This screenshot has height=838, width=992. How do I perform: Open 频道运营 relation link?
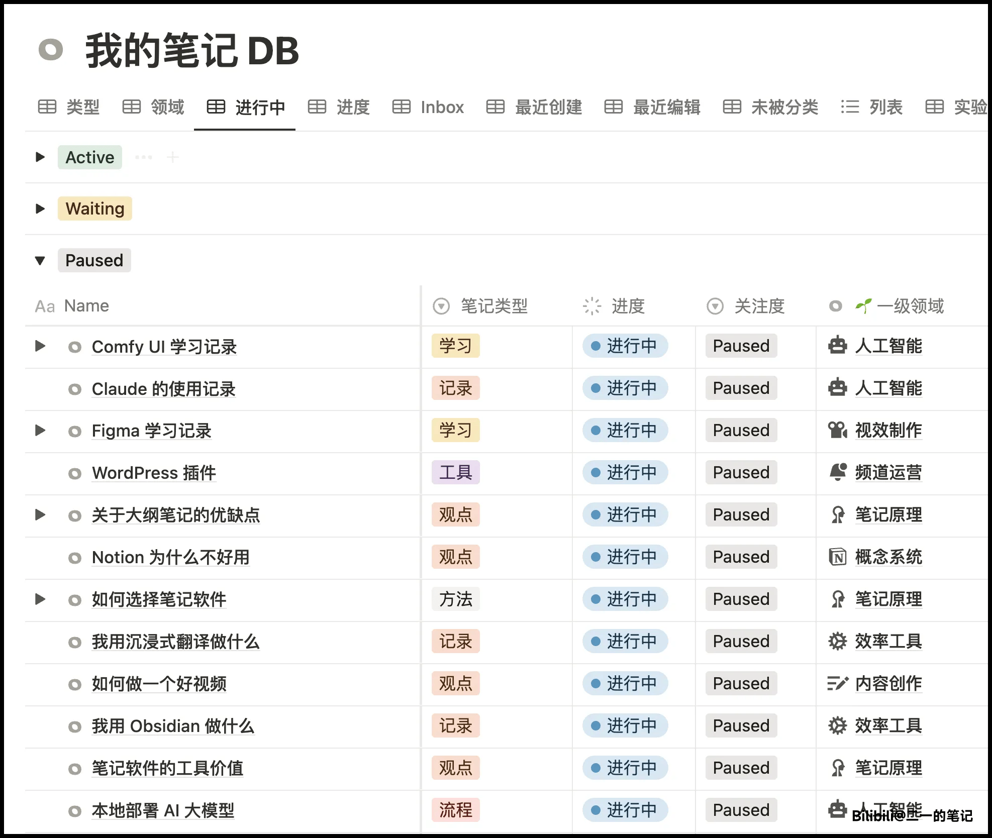click(888, 472)
